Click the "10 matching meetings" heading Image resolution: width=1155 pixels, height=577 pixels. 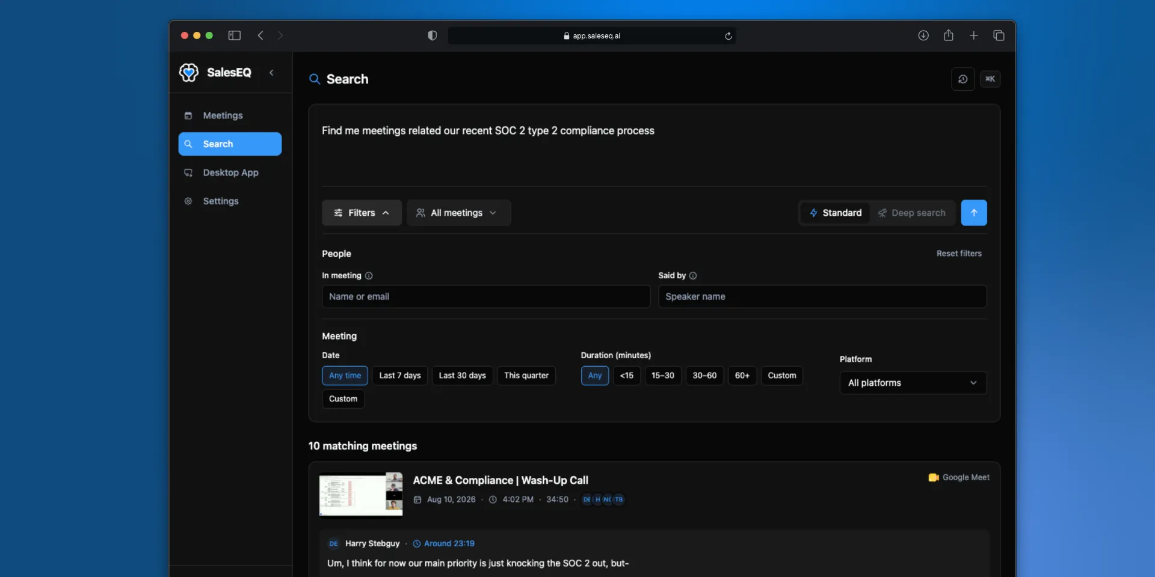[363, 446]
